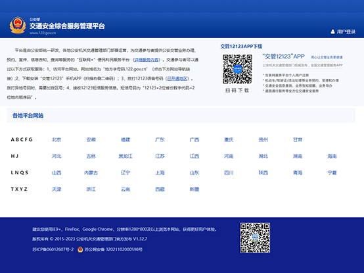Click the A B C F G row label
Image resolution: width=364 pixels, height=273 pixels.
(22, 139)
